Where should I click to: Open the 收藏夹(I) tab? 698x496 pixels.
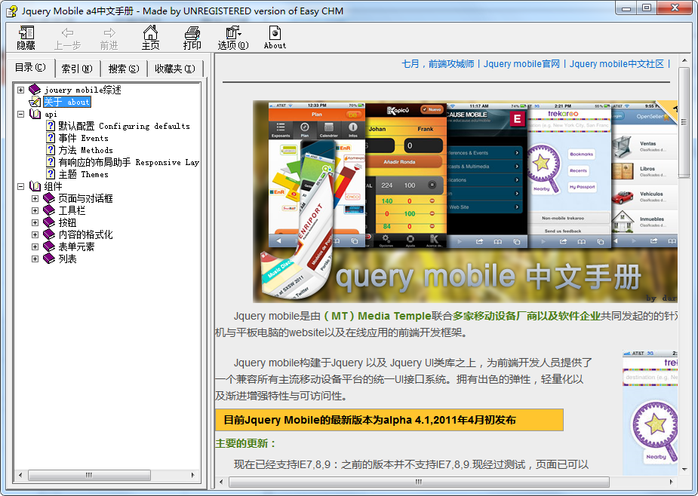pyautogui.click(x=177, y=68)
